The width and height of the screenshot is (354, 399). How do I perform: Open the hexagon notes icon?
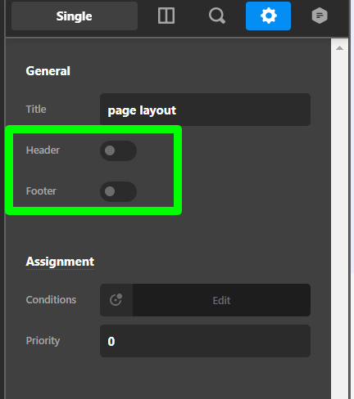coord(320,16)
